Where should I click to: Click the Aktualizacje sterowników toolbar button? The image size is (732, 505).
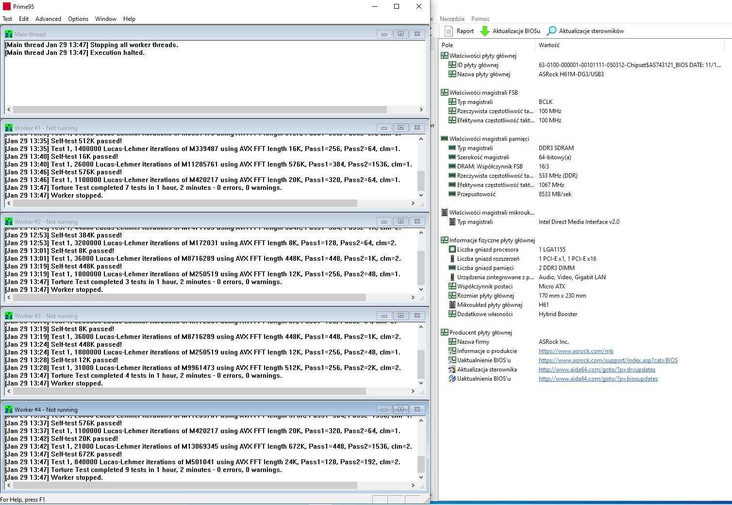585,31
